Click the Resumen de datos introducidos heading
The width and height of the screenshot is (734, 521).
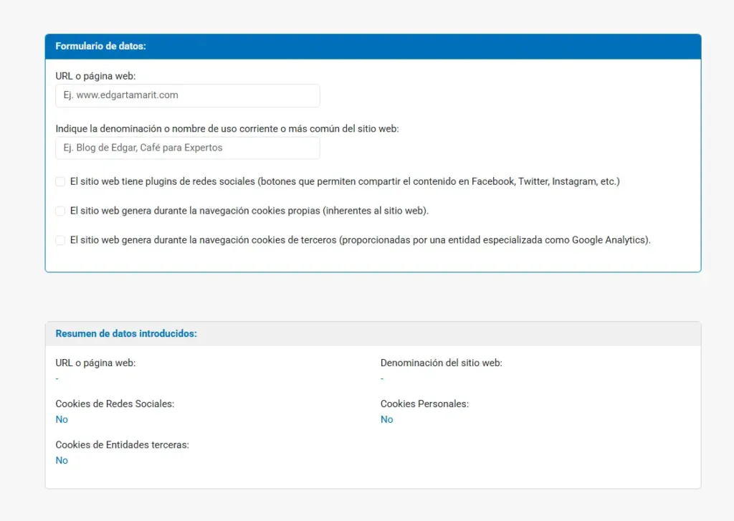(126, 334)
